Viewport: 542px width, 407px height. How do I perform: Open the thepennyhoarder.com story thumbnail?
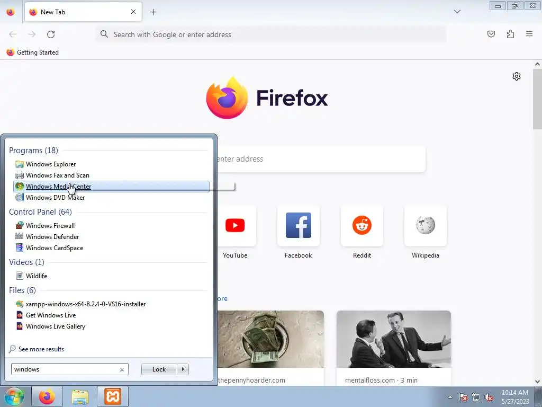pyautogui.click(x=270, y=339)
